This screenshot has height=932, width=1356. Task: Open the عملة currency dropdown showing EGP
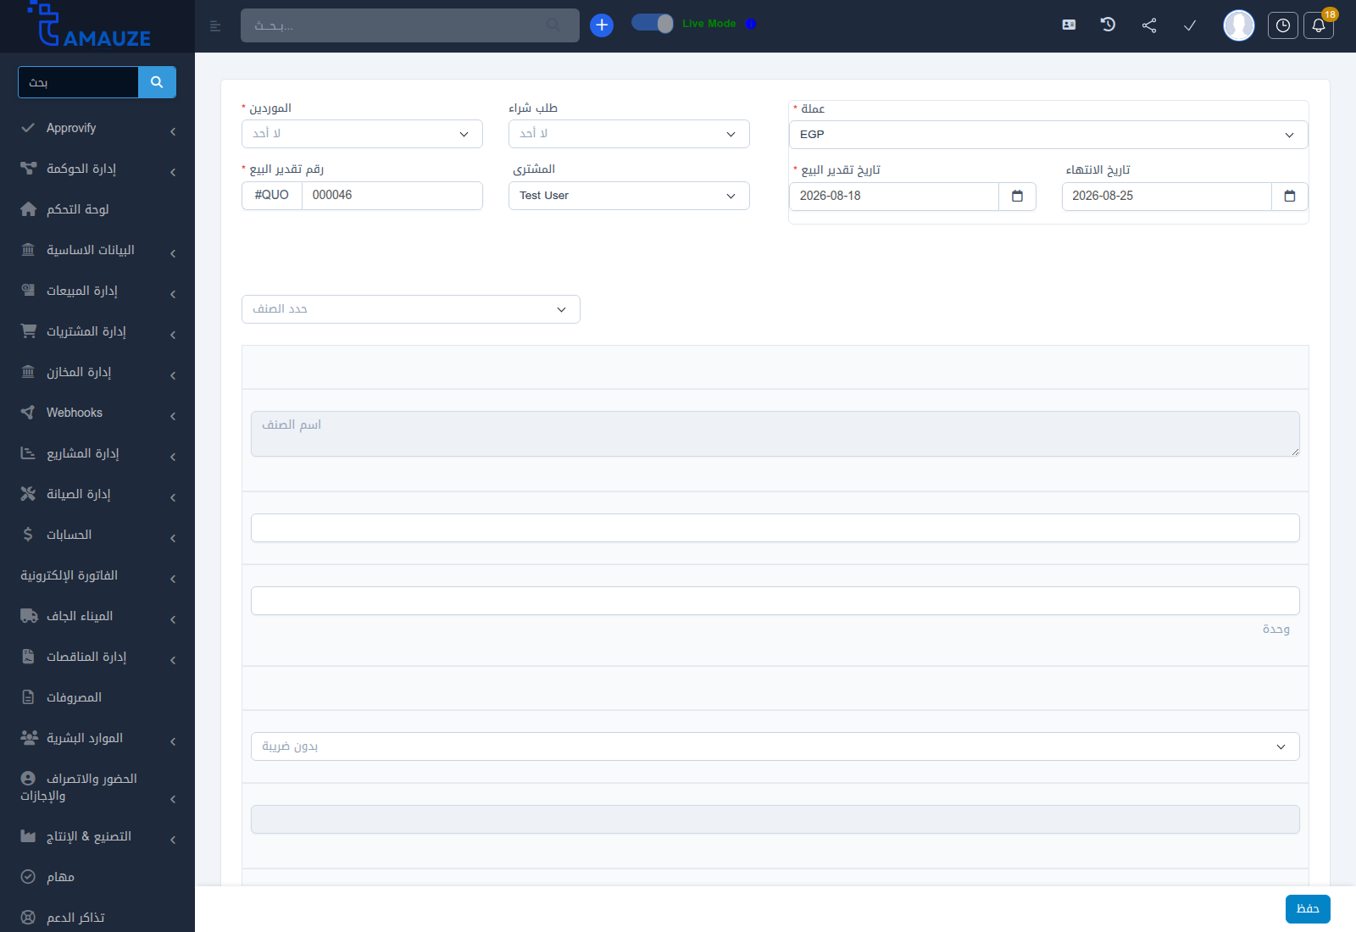pyautogui.click(x=1048, y=135)
